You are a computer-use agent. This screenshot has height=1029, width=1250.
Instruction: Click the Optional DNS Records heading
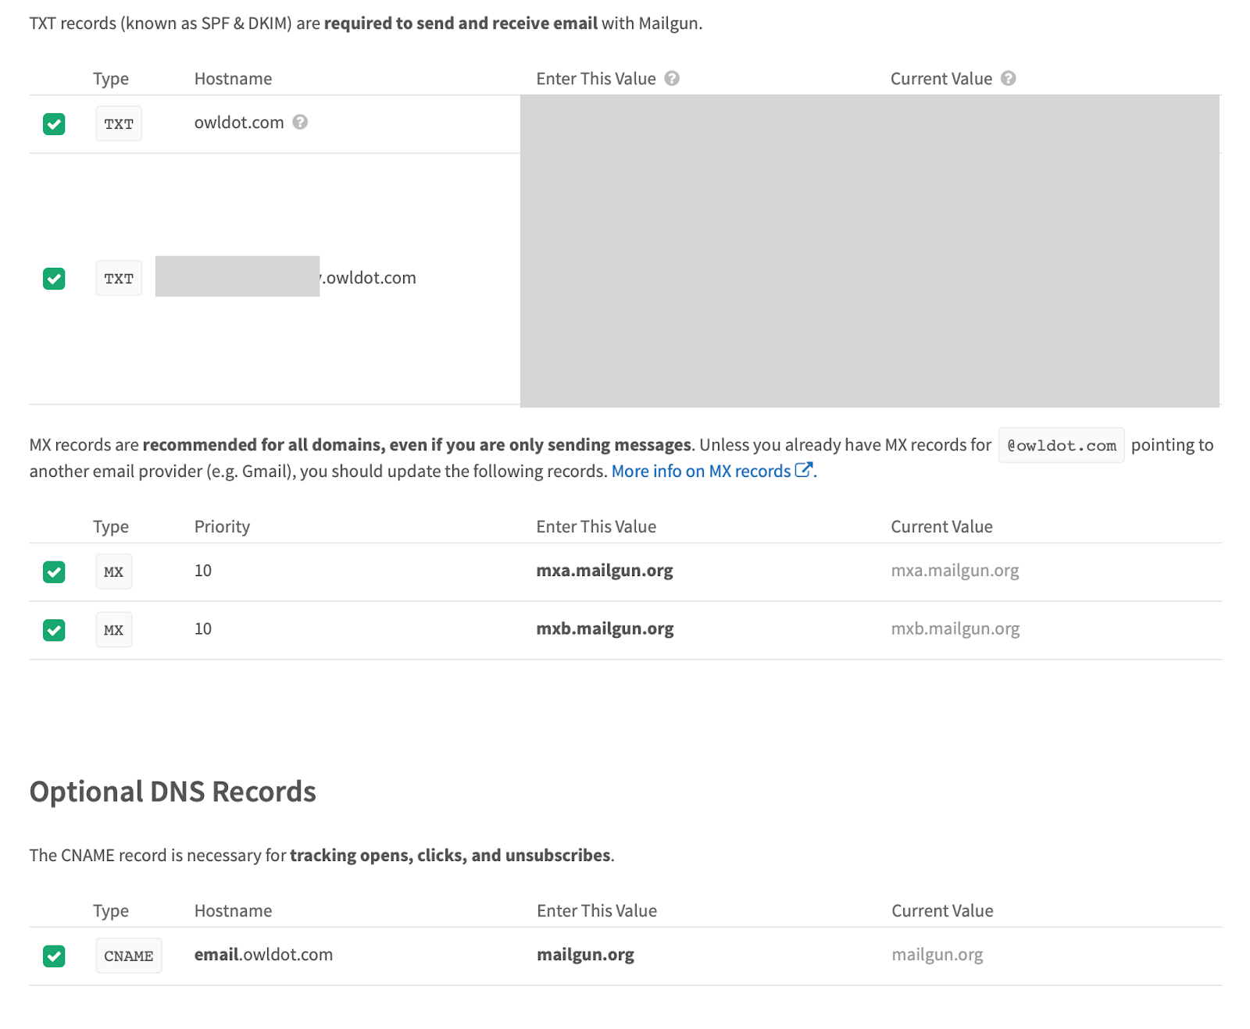pyautogui.click(x=173, y=792)
